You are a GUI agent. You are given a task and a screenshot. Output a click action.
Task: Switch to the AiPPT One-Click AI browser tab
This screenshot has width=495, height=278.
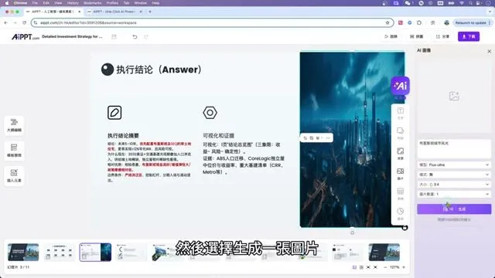click(114, 12)
